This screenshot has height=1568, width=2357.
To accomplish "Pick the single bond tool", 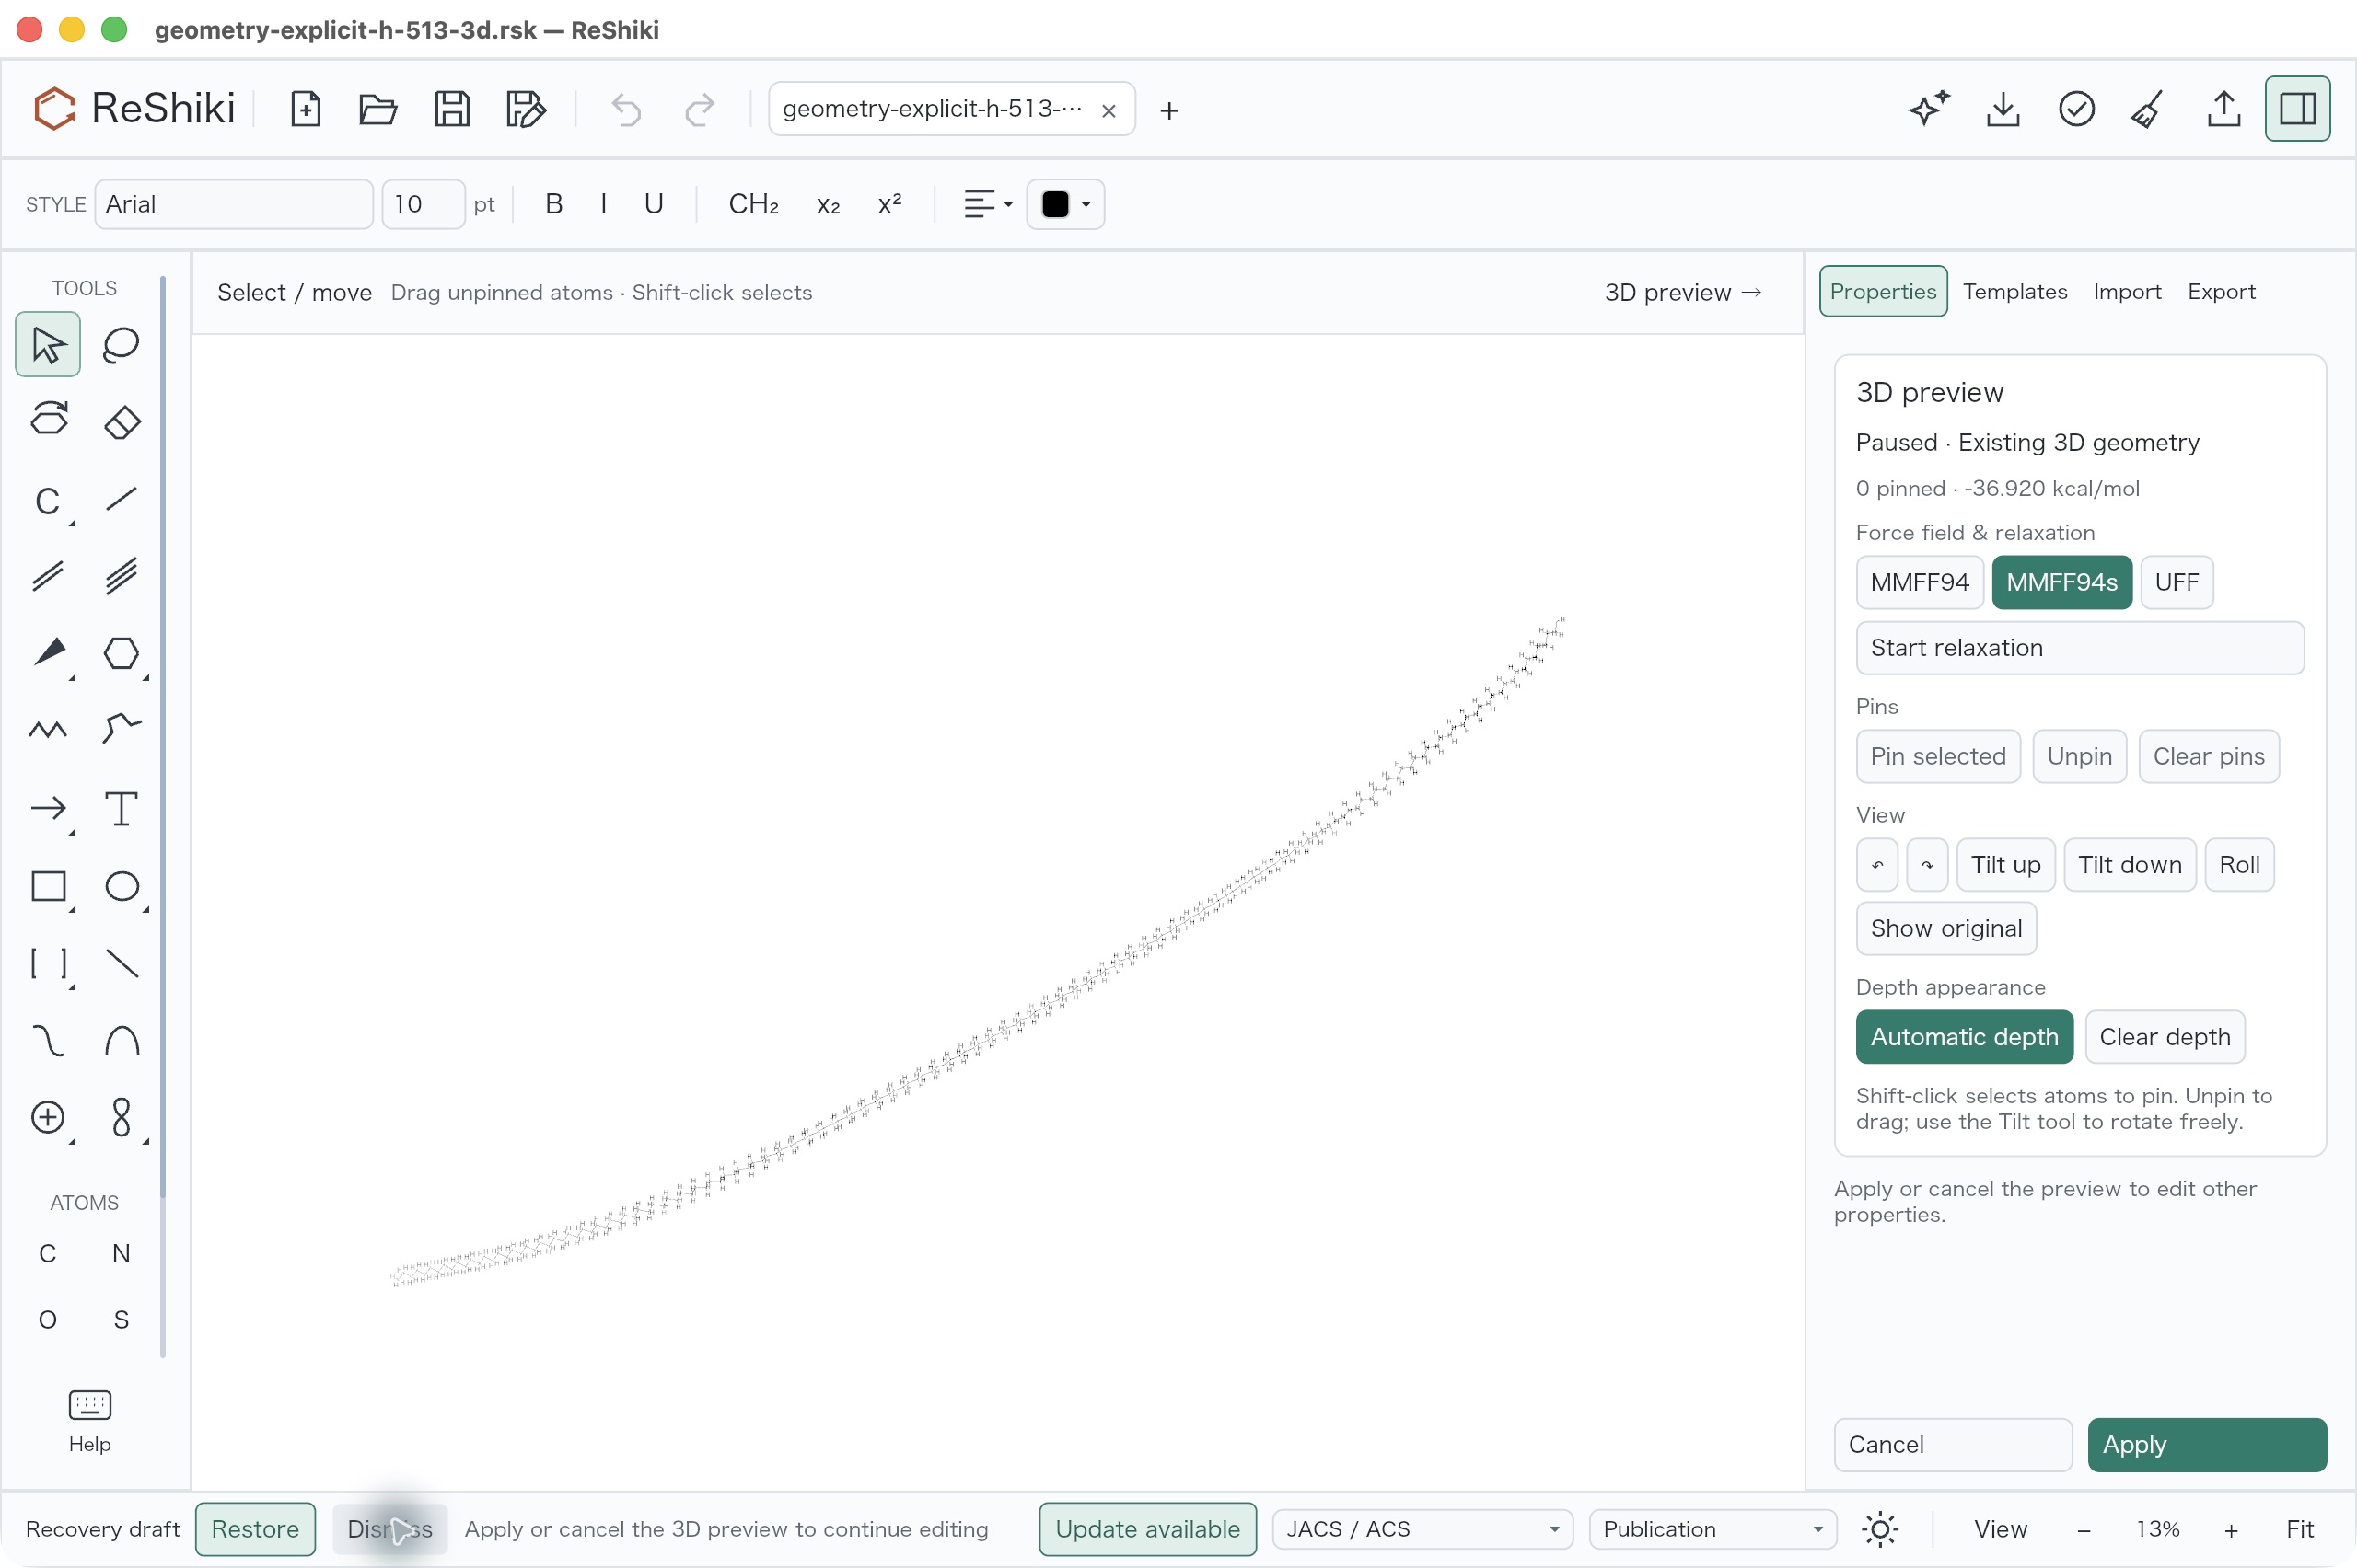I will coord(121,499).
